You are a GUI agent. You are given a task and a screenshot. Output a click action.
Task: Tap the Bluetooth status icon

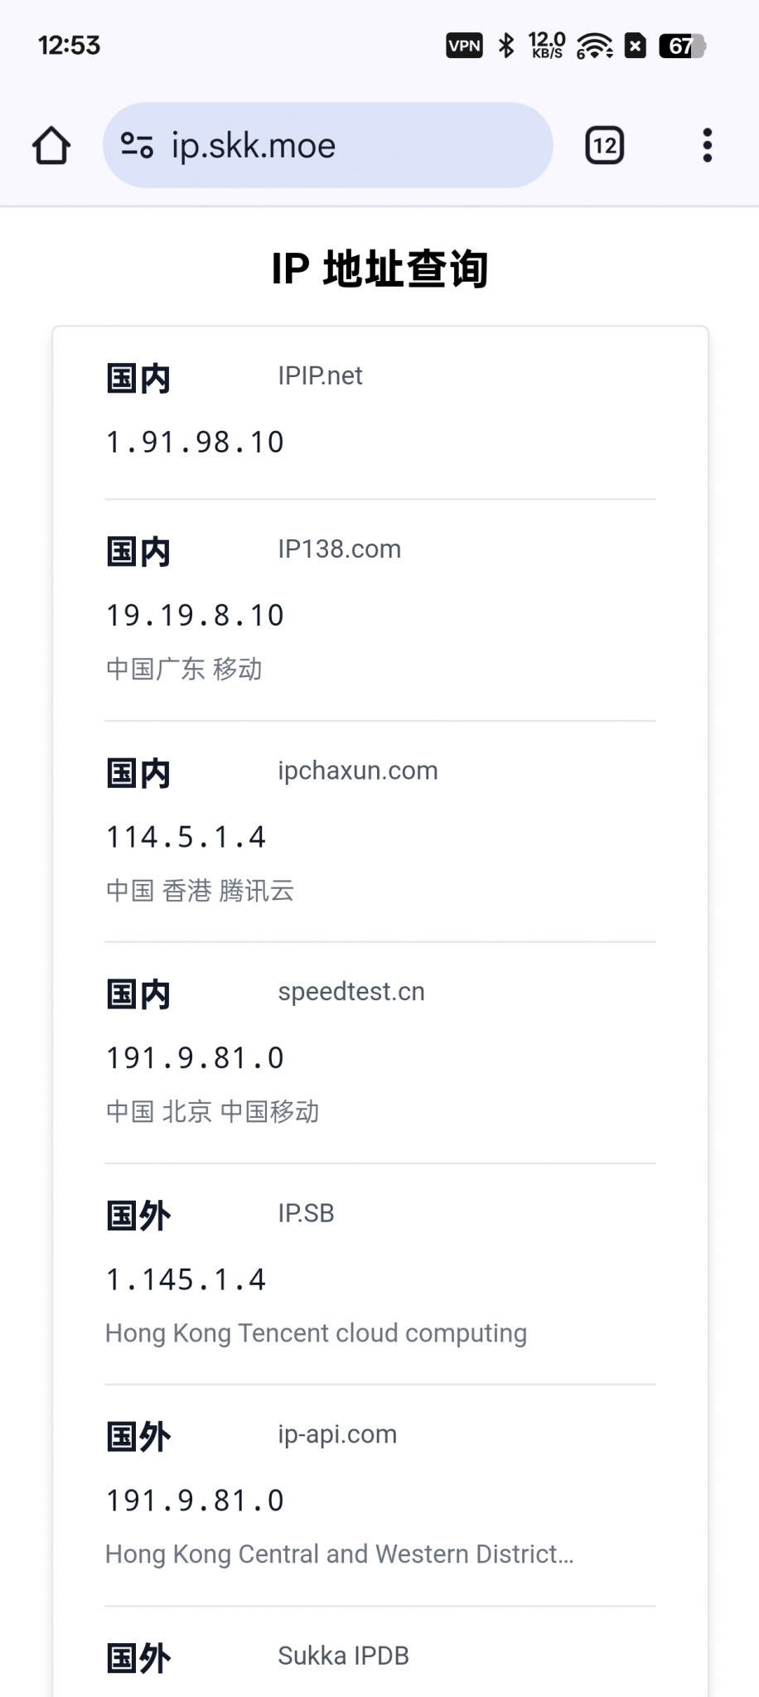point(505,46)
